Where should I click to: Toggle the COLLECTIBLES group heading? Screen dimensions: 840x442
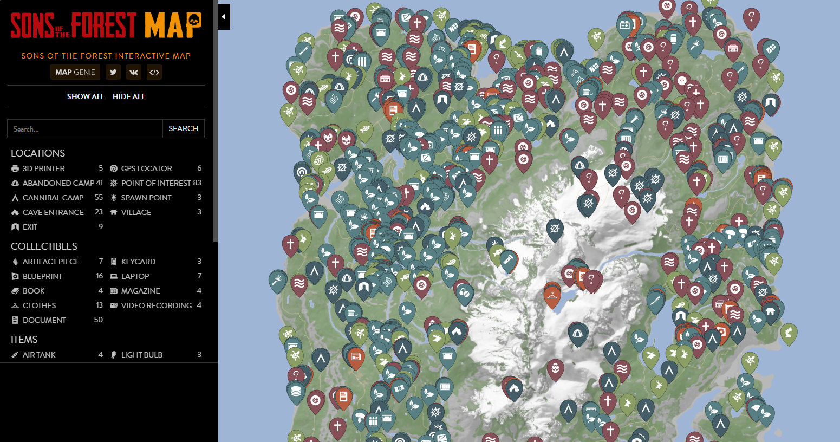click(44, 246)
